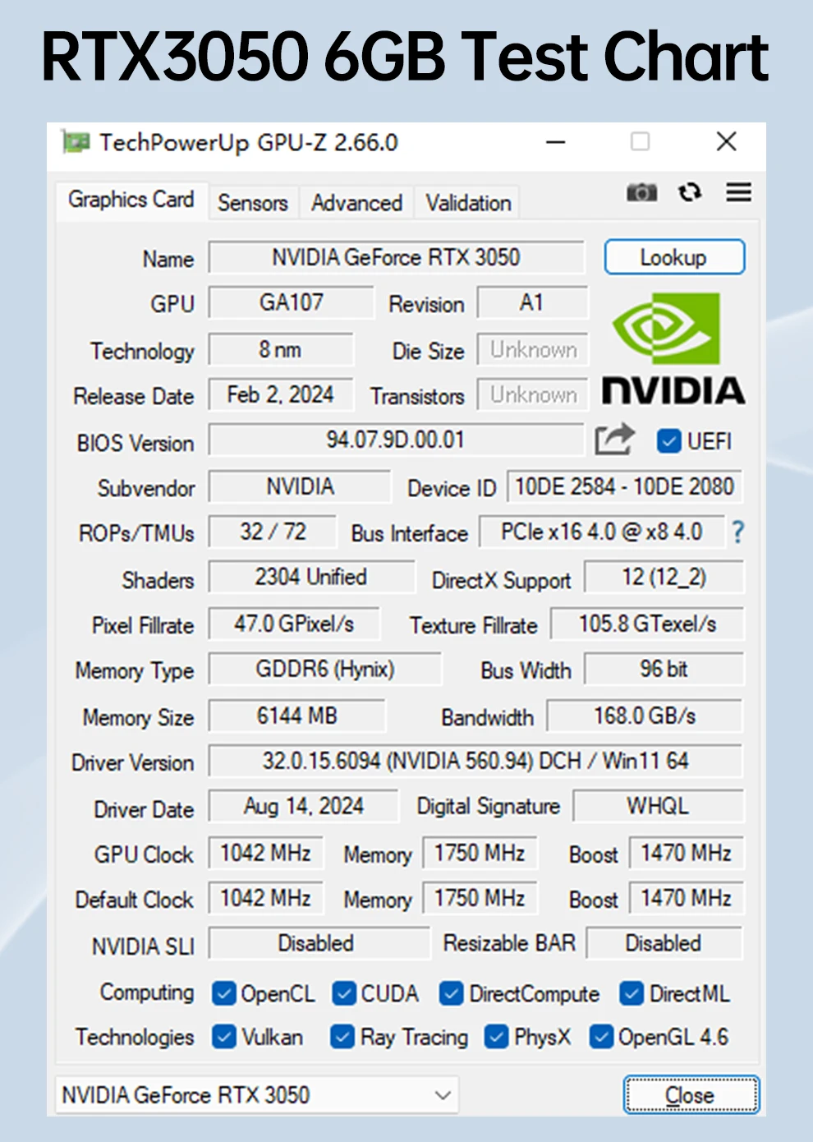Click the Lookup button

(x=674, y=257)
